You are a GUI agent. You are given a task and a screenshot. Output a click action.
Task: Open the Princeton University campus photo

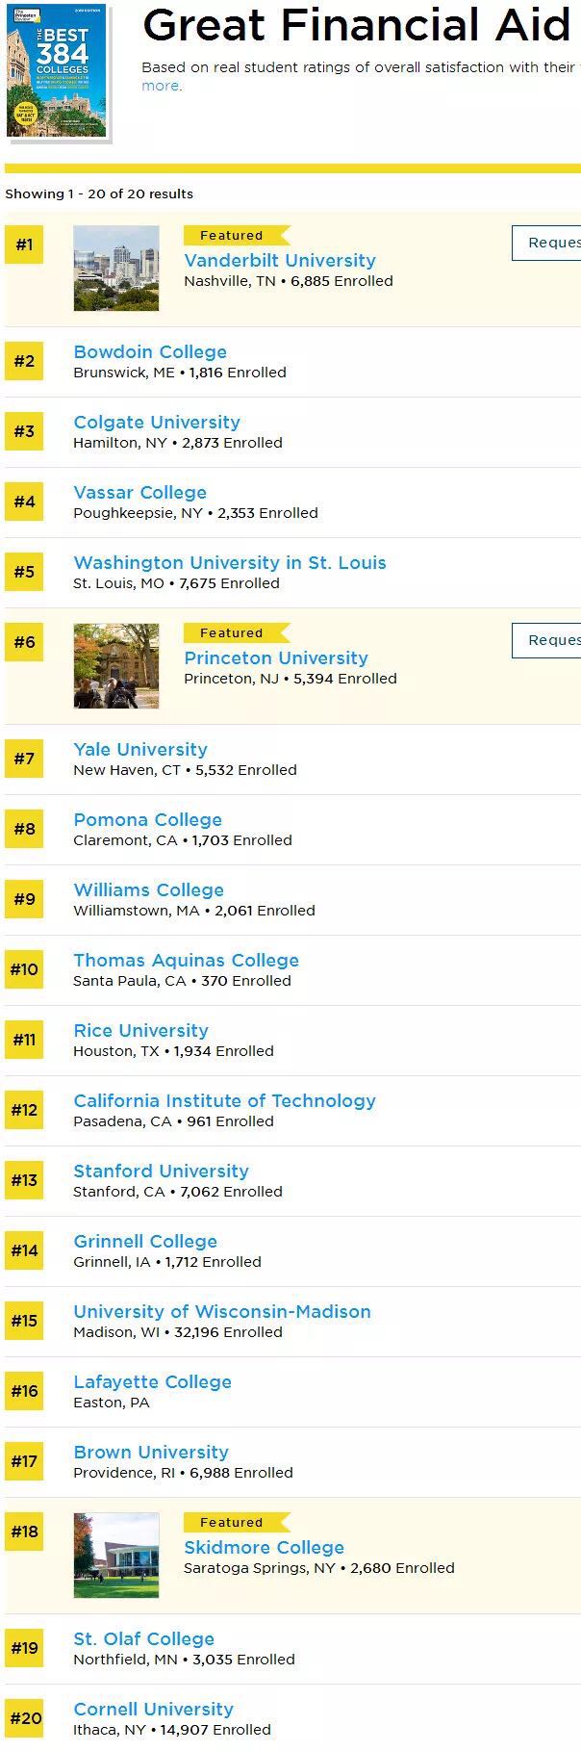point(116,666)
